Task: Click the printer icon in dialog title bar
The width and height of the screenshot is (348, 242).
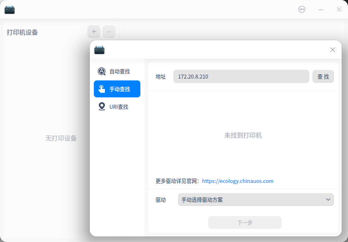Action: tap(99, 50)
